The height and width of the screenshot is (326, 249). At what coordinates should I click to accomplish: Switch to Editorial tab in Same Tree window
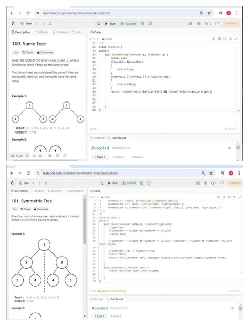[x=41, y=32]
